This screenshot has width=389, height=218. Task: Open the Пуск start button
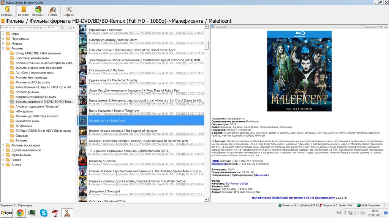tap(6, 213)
